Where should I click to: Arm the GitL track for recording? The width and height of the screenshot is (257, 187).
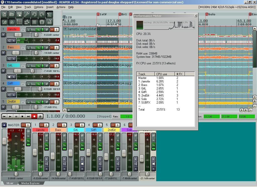pos(4,71)
